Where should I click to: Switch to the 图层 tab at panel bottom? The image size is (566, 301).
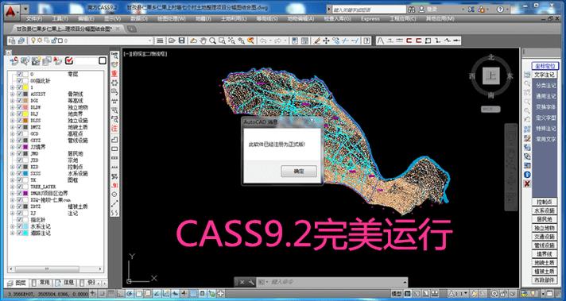tap(17, 282)
